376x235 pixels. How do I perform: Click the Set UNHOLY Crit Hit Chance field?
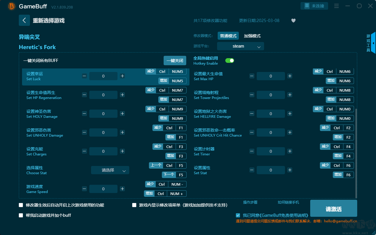[x=271, y=132]
